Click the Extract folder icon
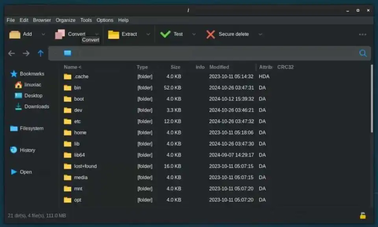The height and width of the screenshot is (227, 378). click(113, 35)
